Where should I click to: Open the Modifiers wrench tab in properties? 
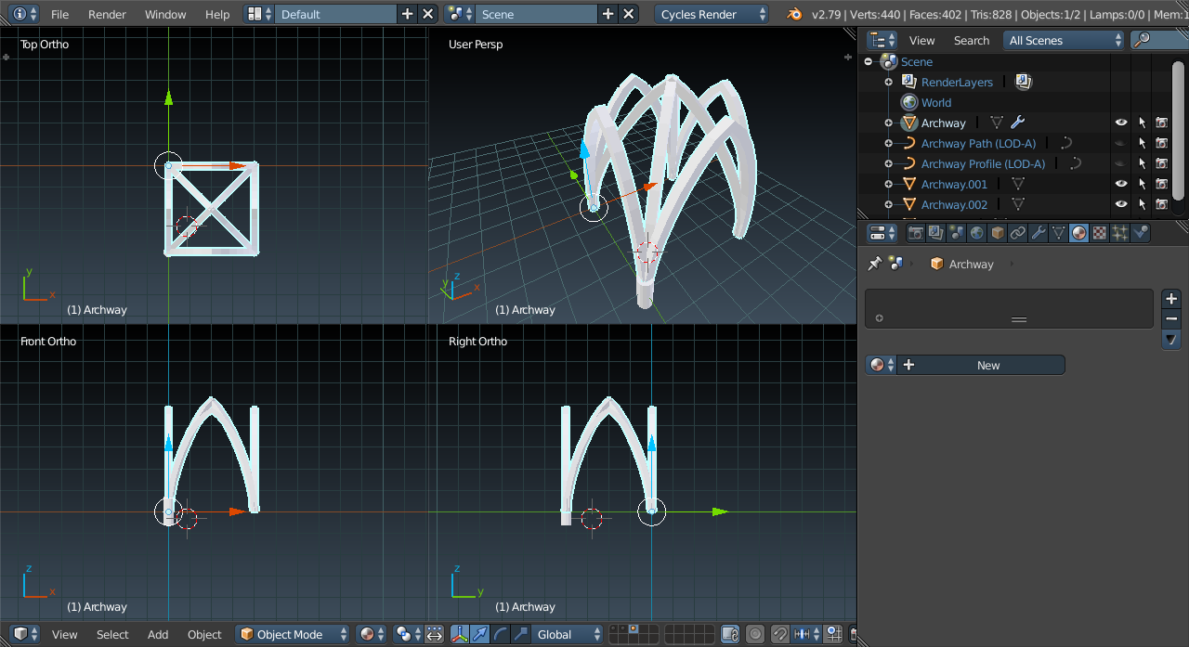tap(1038, 233)
